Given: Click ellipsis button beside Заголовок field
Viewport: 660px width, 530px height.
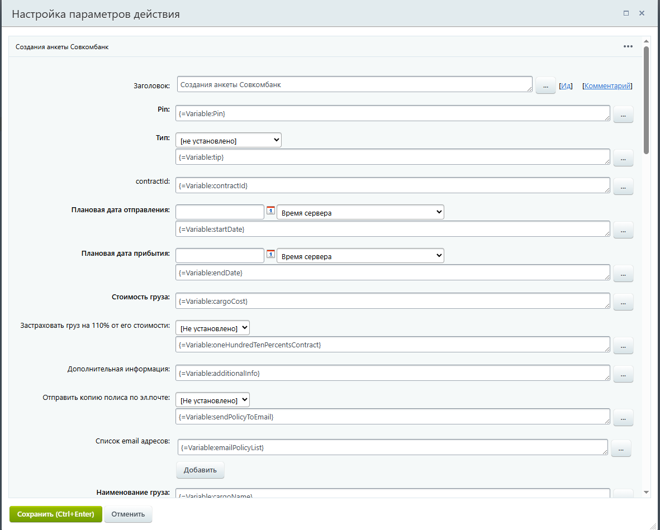Looking at the screenshot, I should [x=545, y=85].
